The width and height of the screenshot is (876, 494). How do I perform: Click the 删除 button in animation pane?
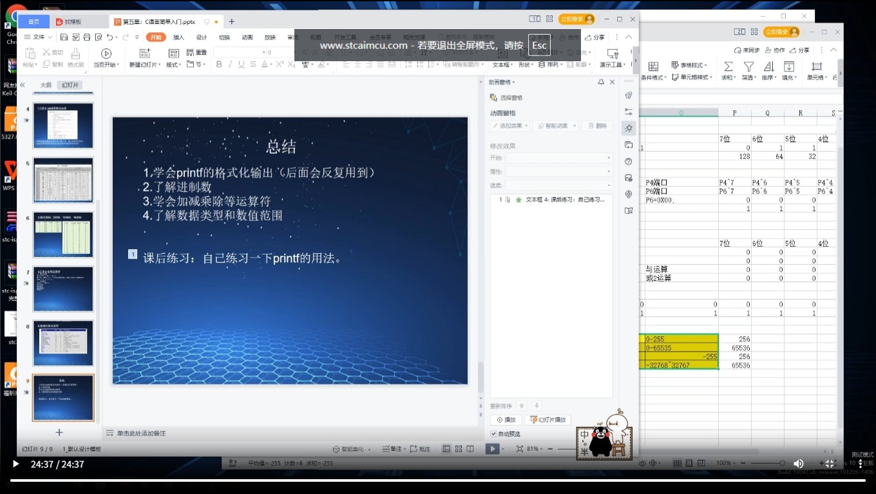(x=597, y=126)
